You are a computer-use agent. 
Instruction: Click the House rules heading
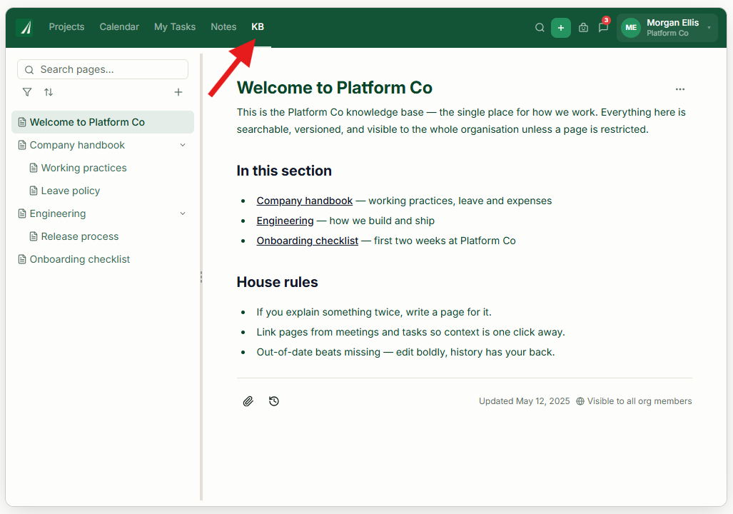pyautogui.click(x=277, y=282)
